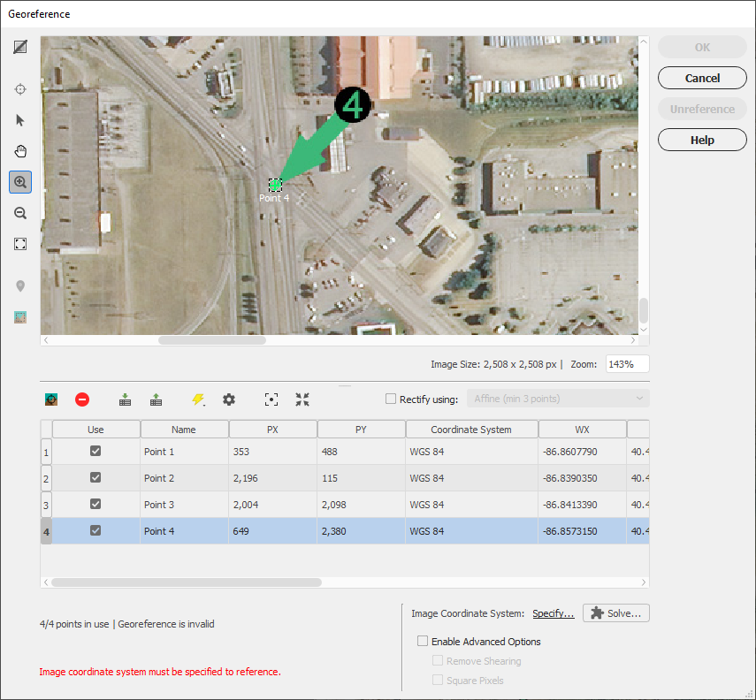Image resolution: width=756 pixels, height=700 pixels.
Task: Check Enable Advanced Options
Action: (423, 641)
